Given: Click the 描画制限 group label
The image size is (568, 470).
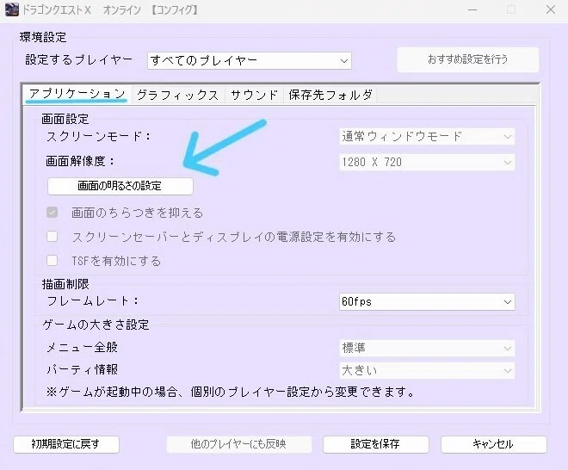Looking at the screenshot, I should [x=65, y=284].
